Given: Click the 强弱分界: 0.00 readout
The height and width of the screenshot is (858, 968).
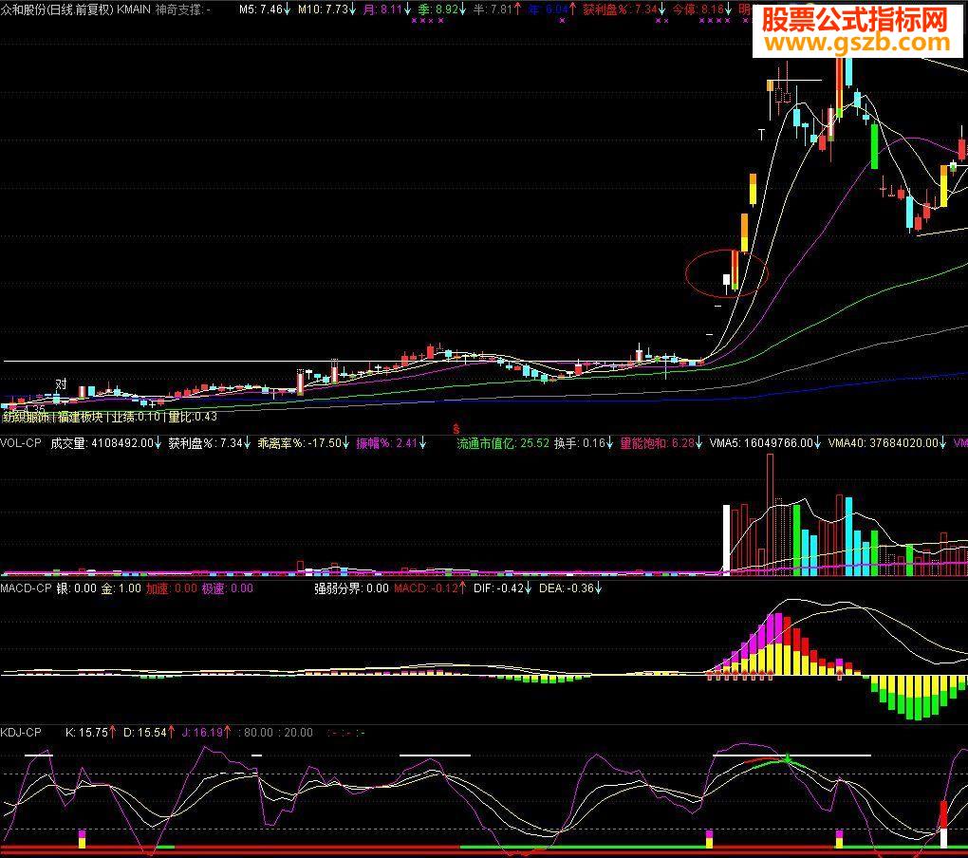Looking at the screenshot, I should [x=351, y=588].
